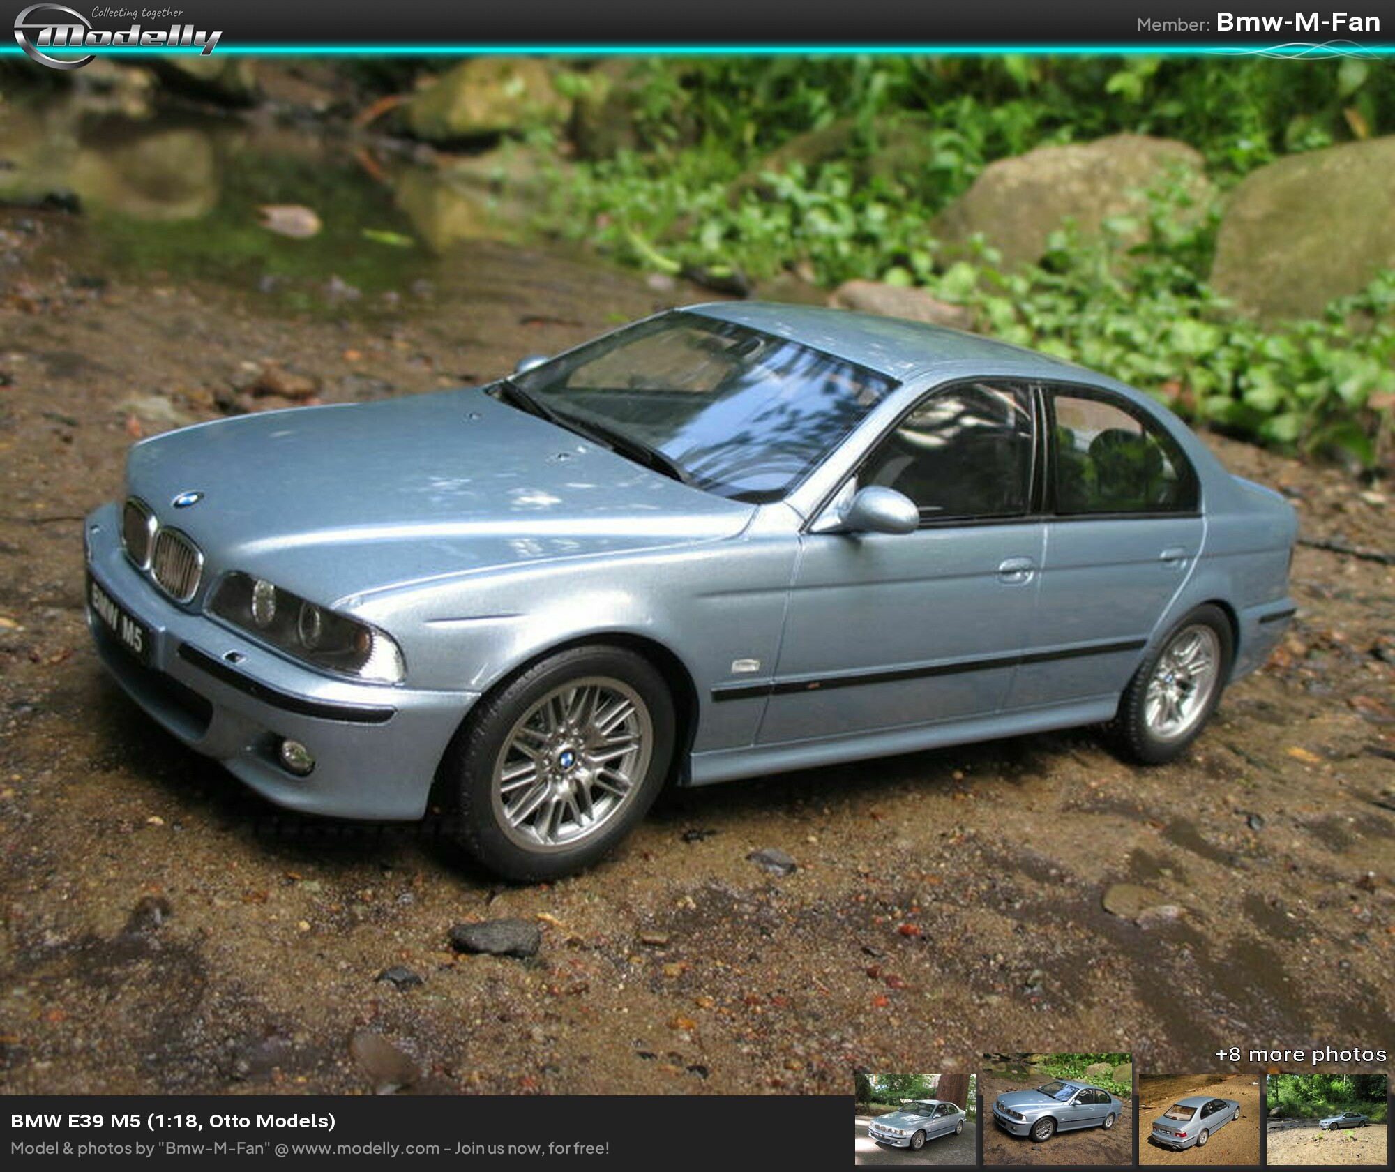Image resolution: width=1395 pixels, height=1172 pixels.
Task: Open the rear-view thumbnail of the car
Action: coord(1198,1119)
